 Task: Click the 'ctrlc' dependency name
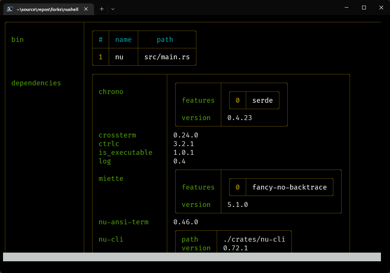(109, 144)
